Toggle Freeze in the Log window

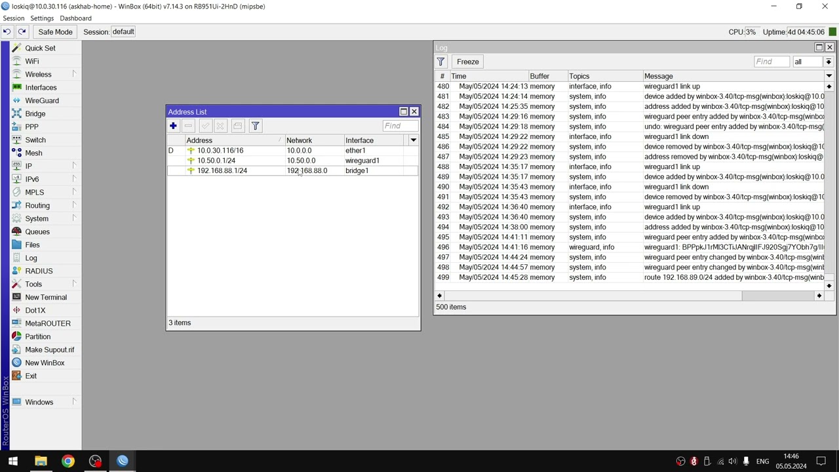468,62
